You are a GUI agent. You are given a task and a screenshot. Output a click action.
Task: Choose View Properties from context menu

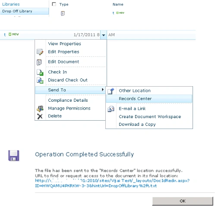(64, 44)
